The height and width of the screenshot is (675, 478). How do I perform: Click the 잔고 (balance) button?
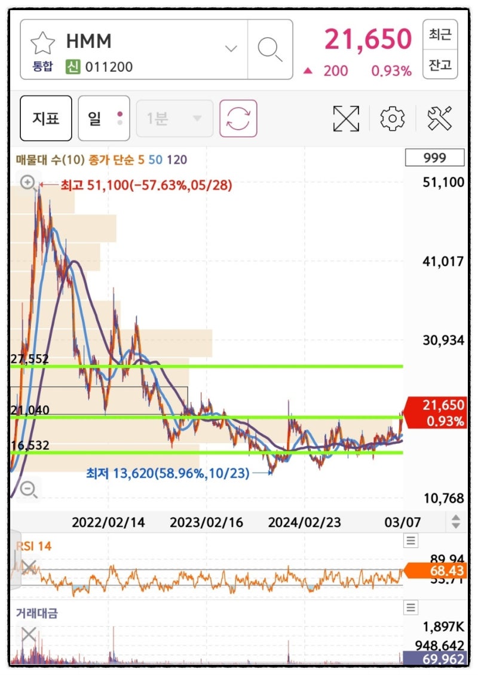pos(440,65)
